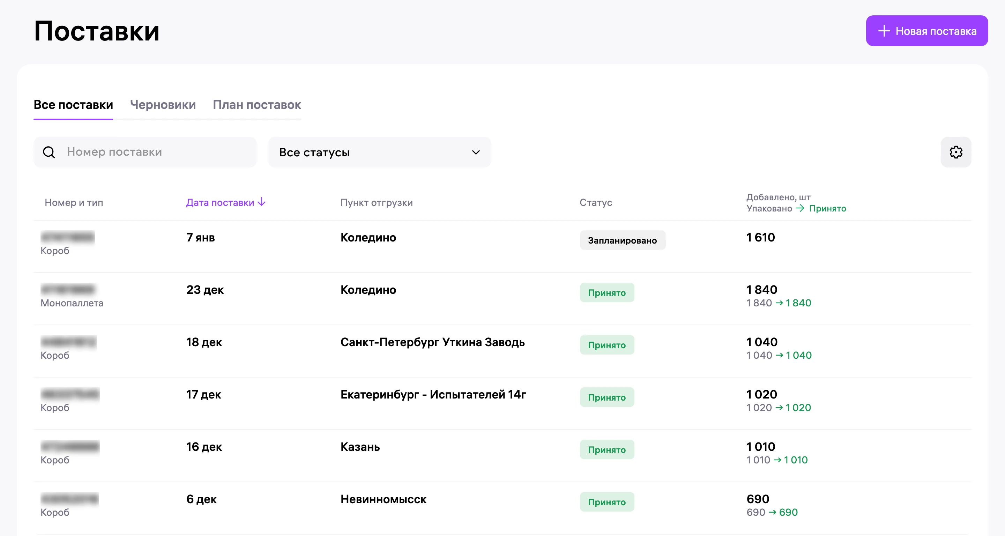Screen dimensions: 1005x536
Task: Click Принято badge in 18 дек row
Action: 607,345
